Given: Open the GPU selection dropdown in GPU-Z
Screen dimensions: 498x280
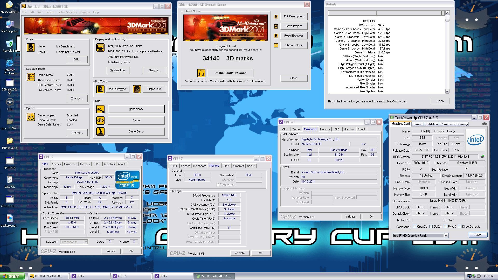Looking at the screenshot, I should [x=446, y=236].
